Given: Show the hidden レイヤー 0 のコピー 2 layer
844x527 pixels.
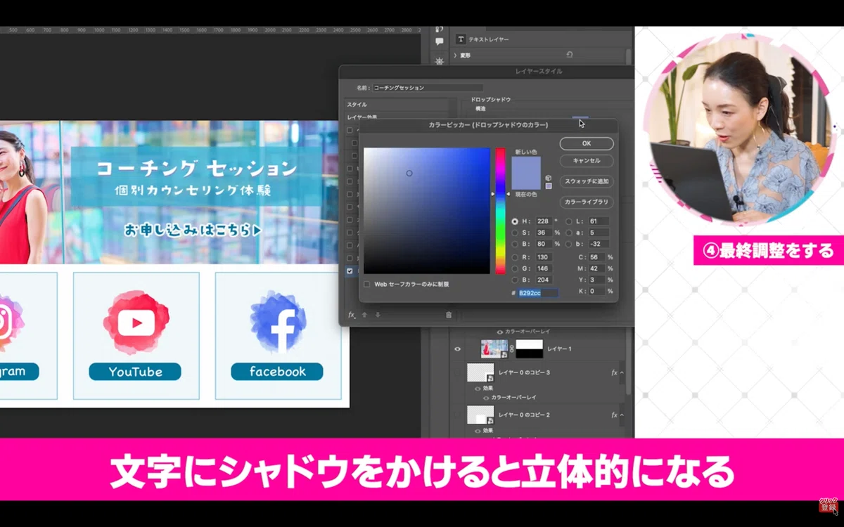Looking at the screenshot, I should 457,415.
